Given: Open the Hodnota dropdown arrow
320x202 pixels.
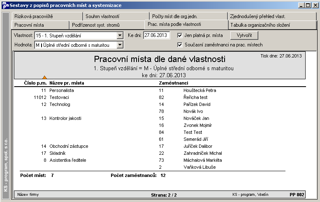Looking at the screenshot, I should pyautogui.click(x=120, y=45).
